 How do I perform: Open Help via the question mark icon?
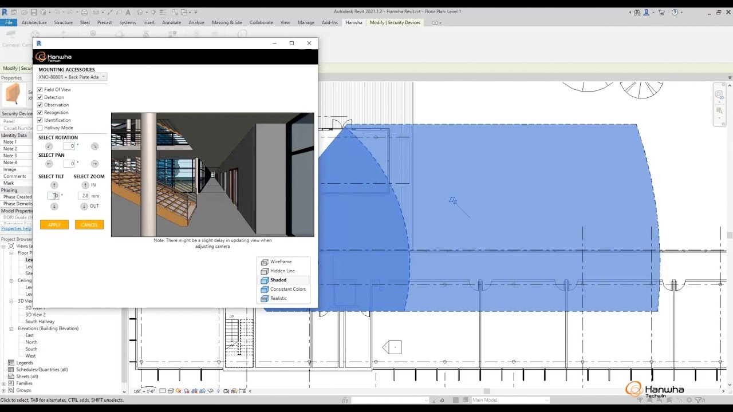675,12
